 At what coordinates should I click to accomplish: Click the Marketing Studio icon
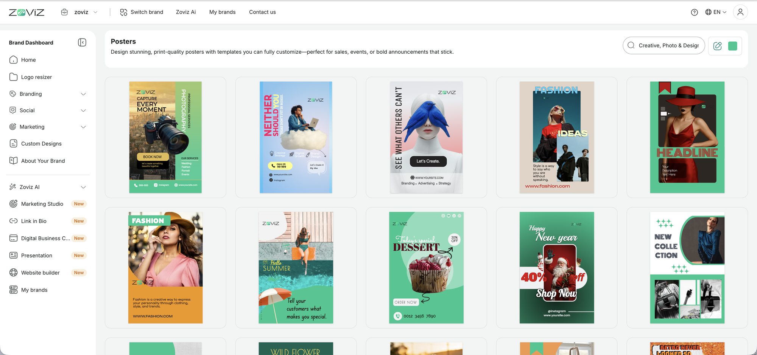(x=13, y=204)
